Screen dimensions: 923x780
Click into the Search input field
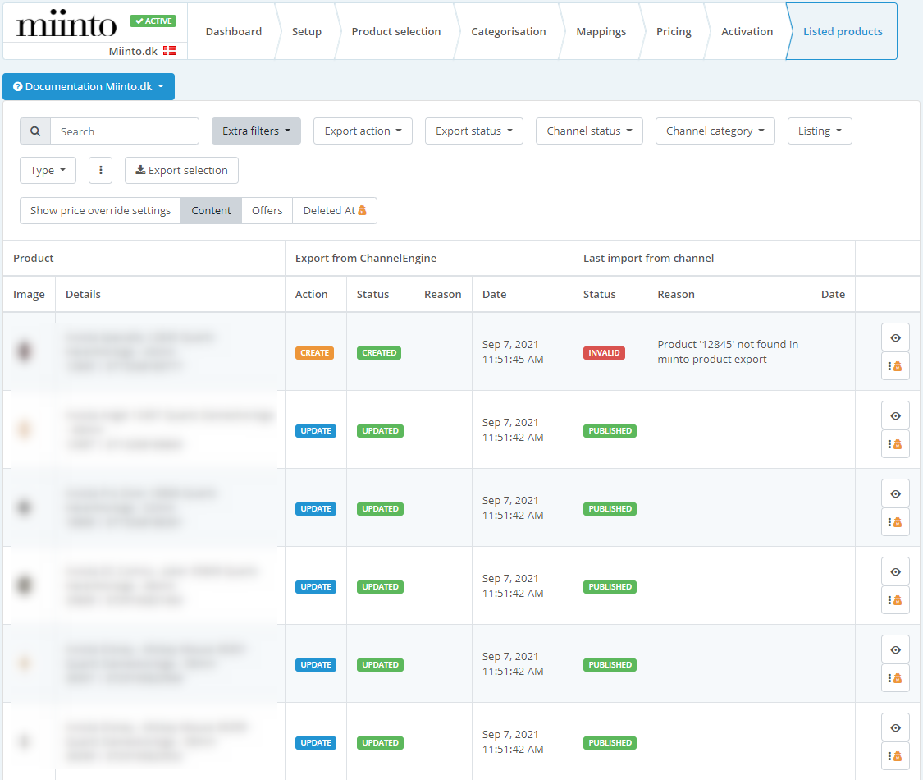click(125, 131)
